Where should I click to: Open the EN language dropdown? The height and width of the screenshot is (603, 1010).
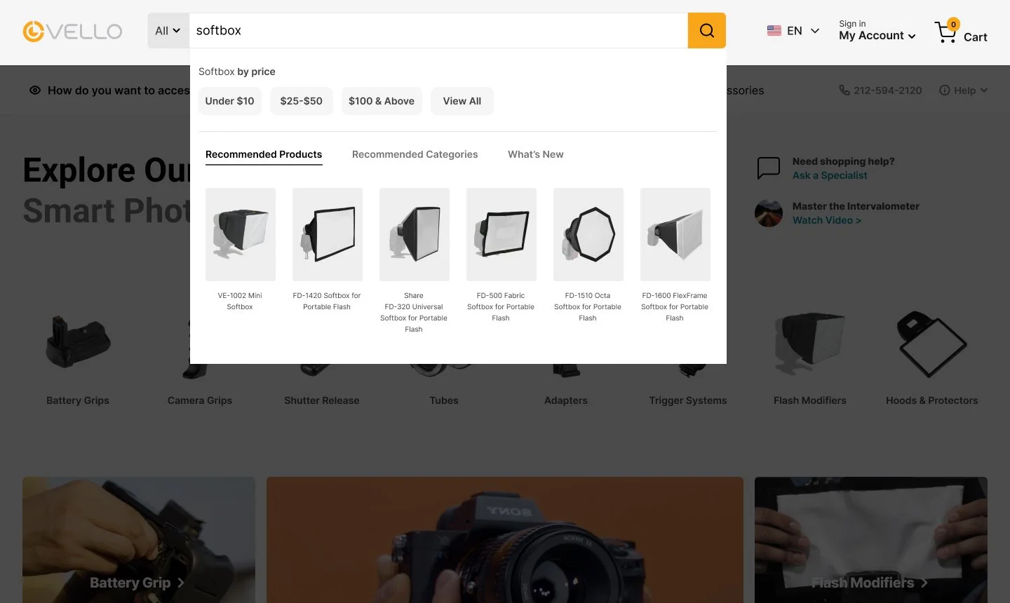tap(793, 31)
